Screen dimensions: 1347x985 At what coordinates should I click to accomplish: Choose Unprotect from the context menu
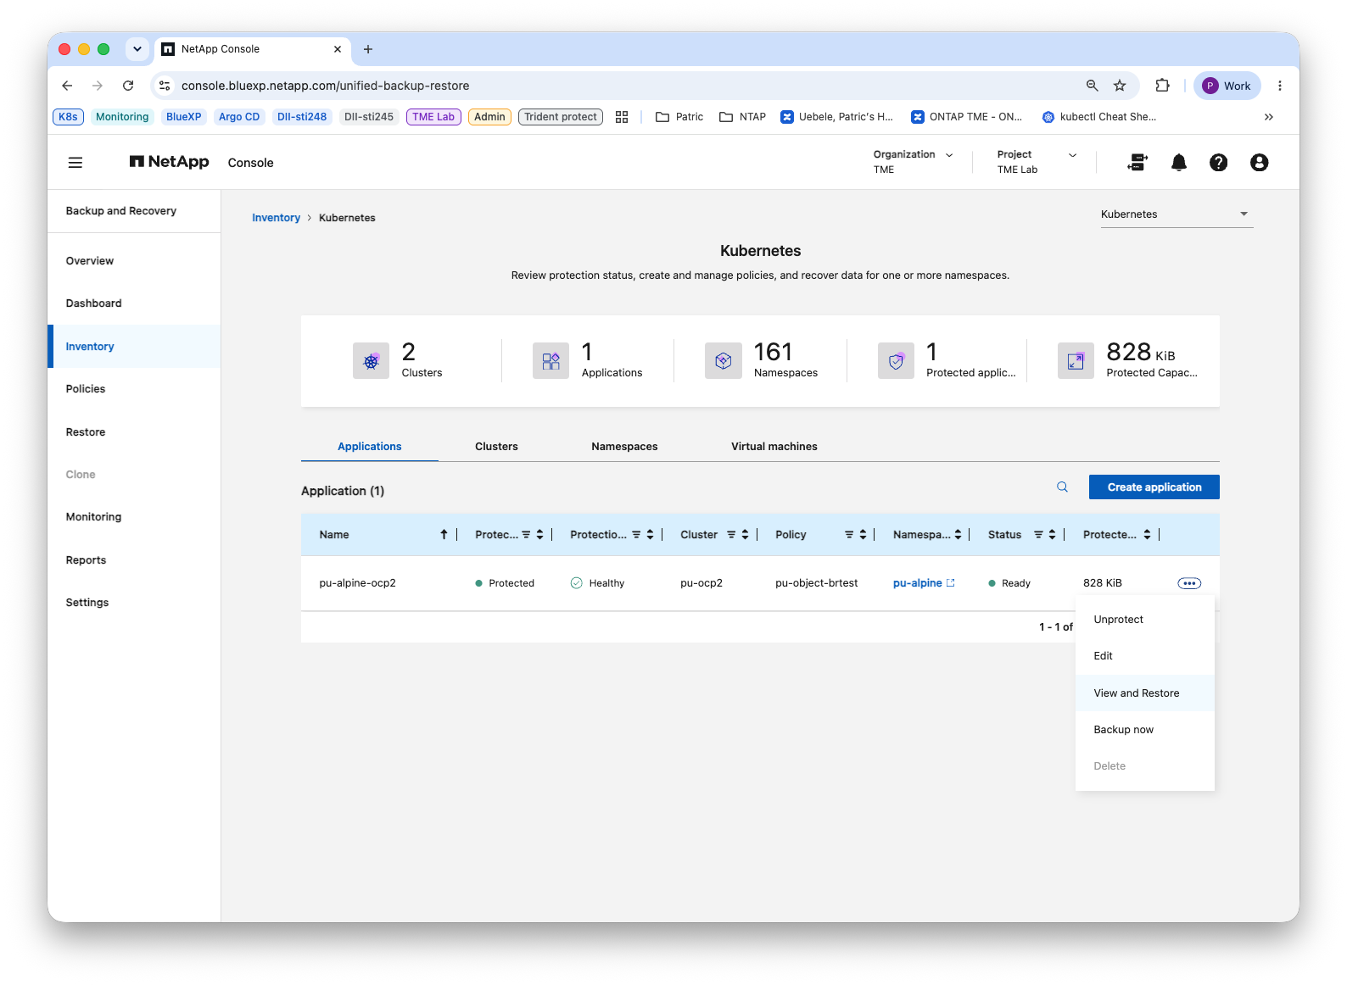pyautogui.click(x=1145, y=620)
